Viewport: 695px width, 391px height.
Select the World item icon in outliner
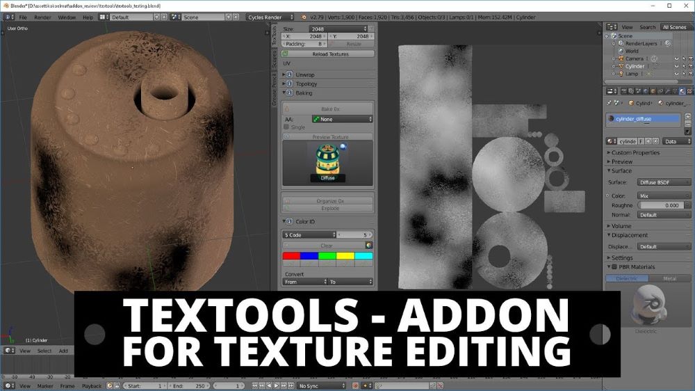(x=621, y=51)
